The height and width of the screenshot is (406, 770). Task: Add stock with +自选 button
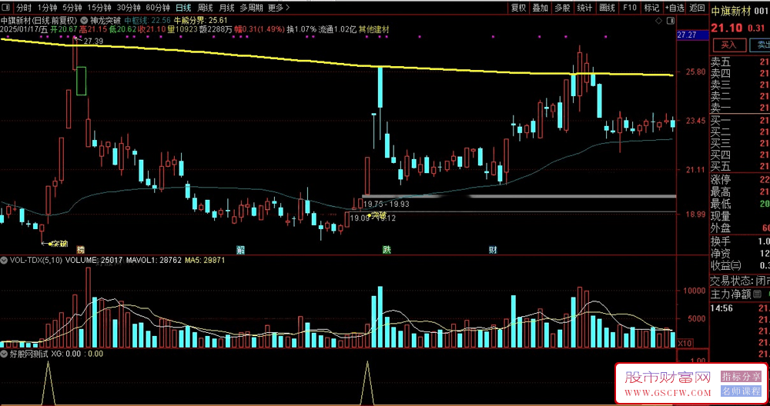click(675, 8)
